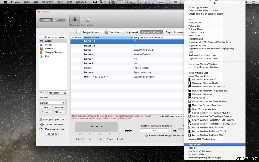Viewport: 259px width, 162px height.
Task: Switch to the Trackpad tab
Action: 113,32
